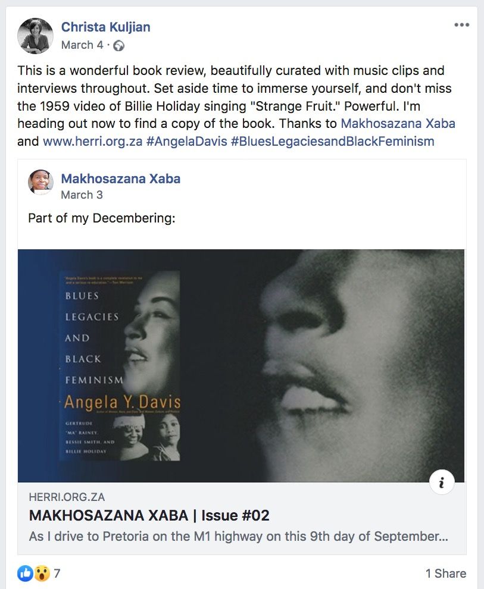484x589 pixels.
Task: View the 1 Share count
Action: [x=446, y=573]
